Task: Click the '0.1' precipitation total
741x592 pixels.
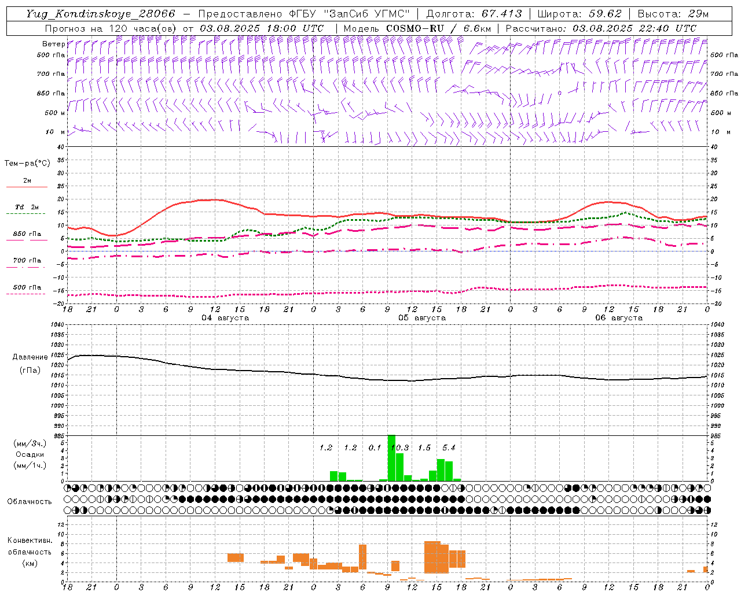Action: (375, 447)
